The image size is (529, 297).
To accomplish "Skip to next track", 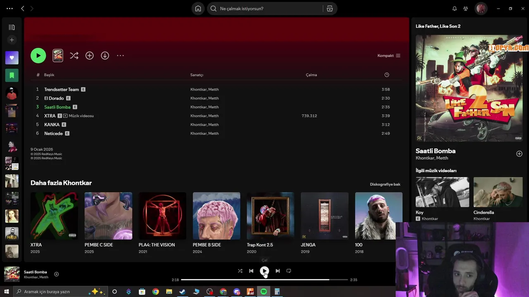I will [x=278, y=271].
